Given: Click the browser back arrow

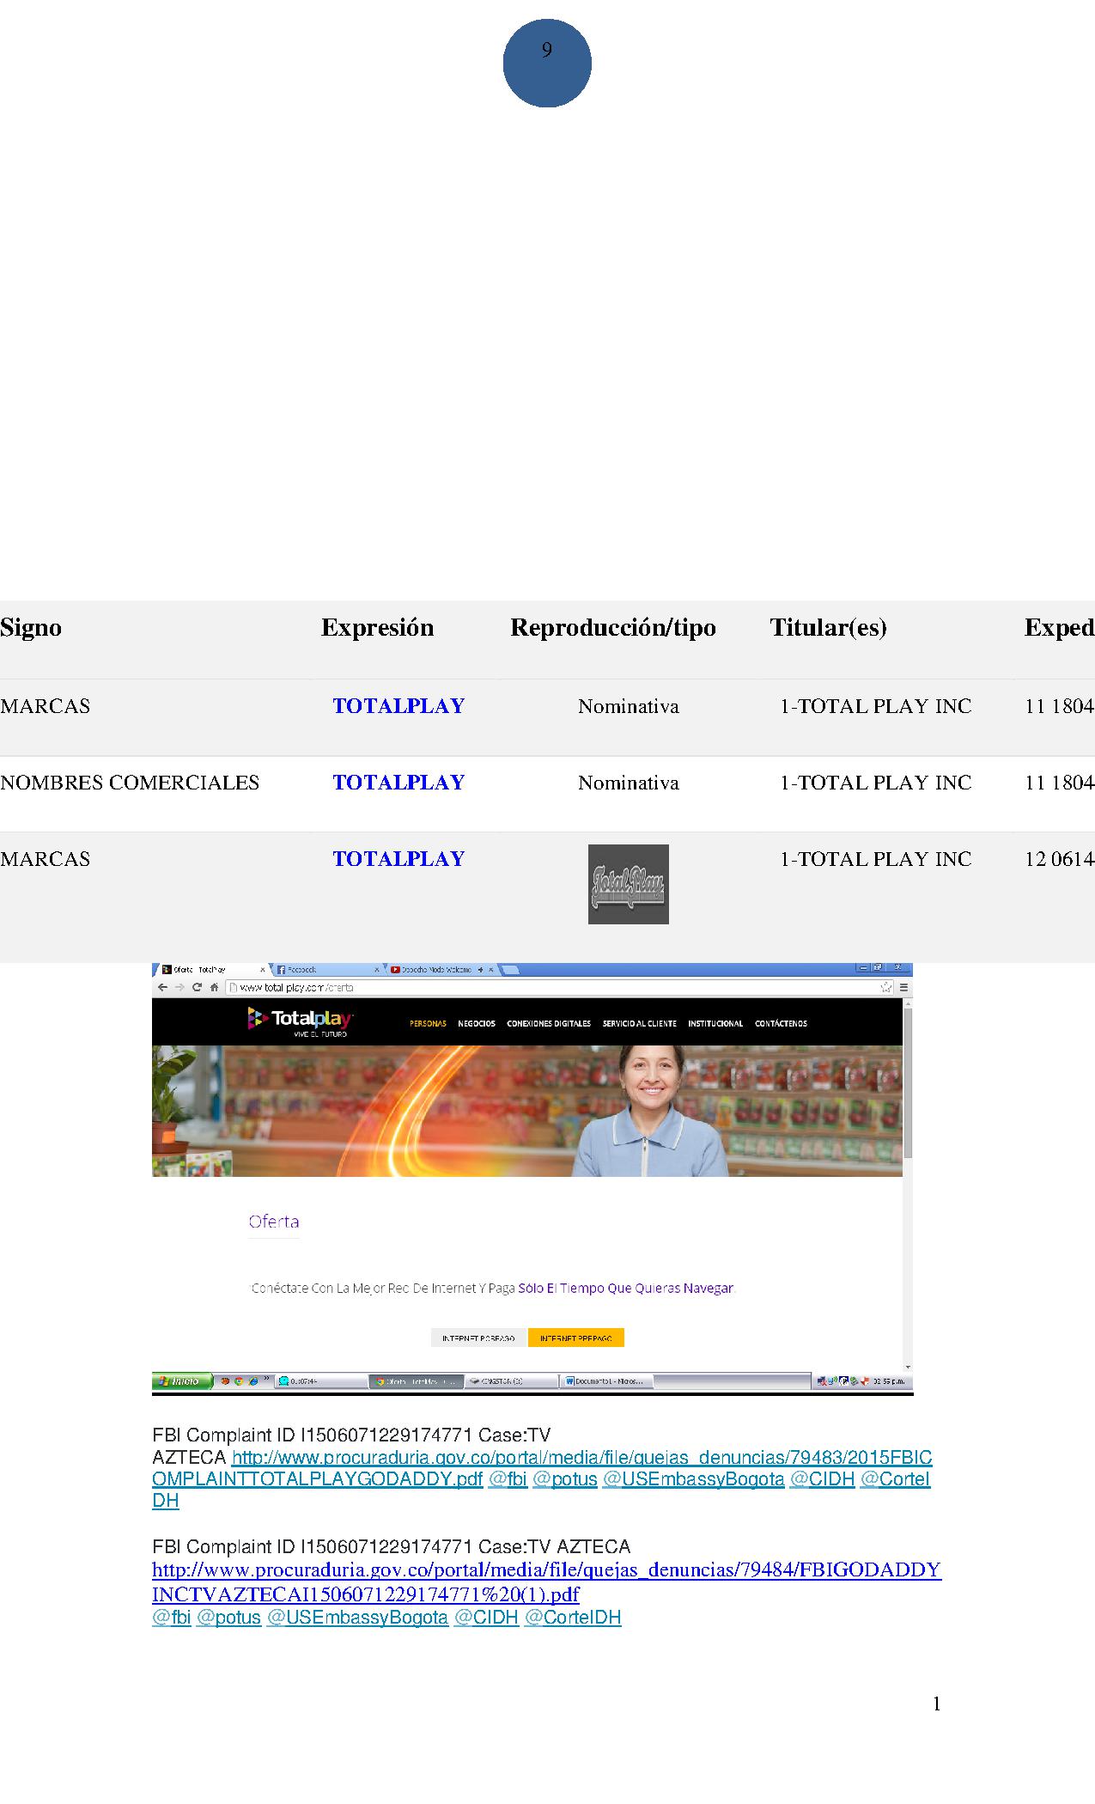Looking at the screenshot, I should point(162,988).
